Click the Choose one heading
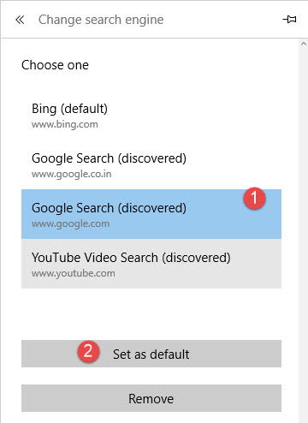Image resolution: width=308 pixels, height=423 pixels. [x=55, y=65]
